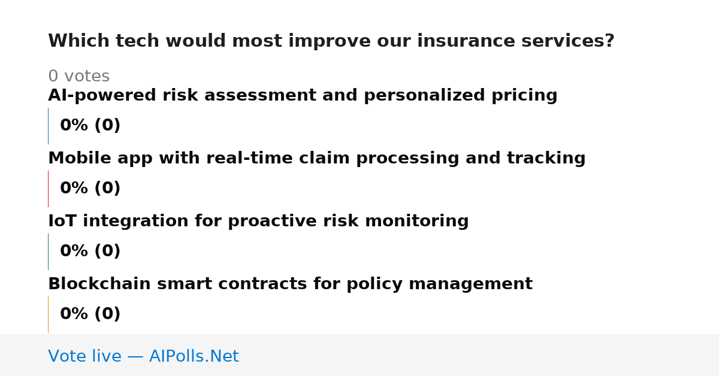
Task: Click the poll question title
Action: pos(331,41)
